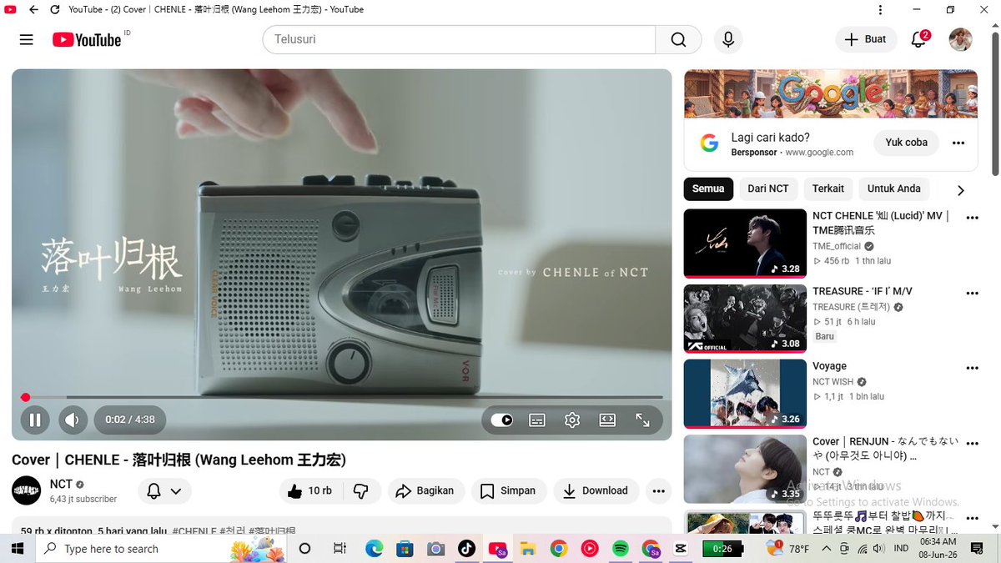Open more actions below the video
Screen dimensions: 1001x563
point(659,491)
